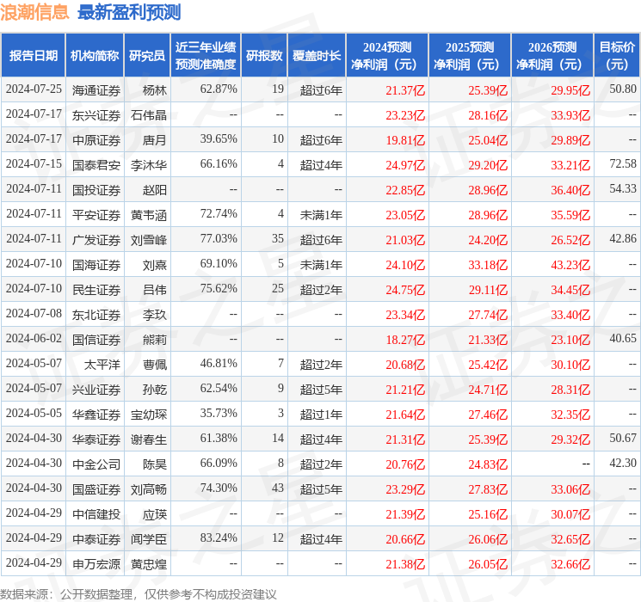Click the 近三年业绩预测准确度 column header
This screenshot has height=602, width=641.
coord(206,55)
